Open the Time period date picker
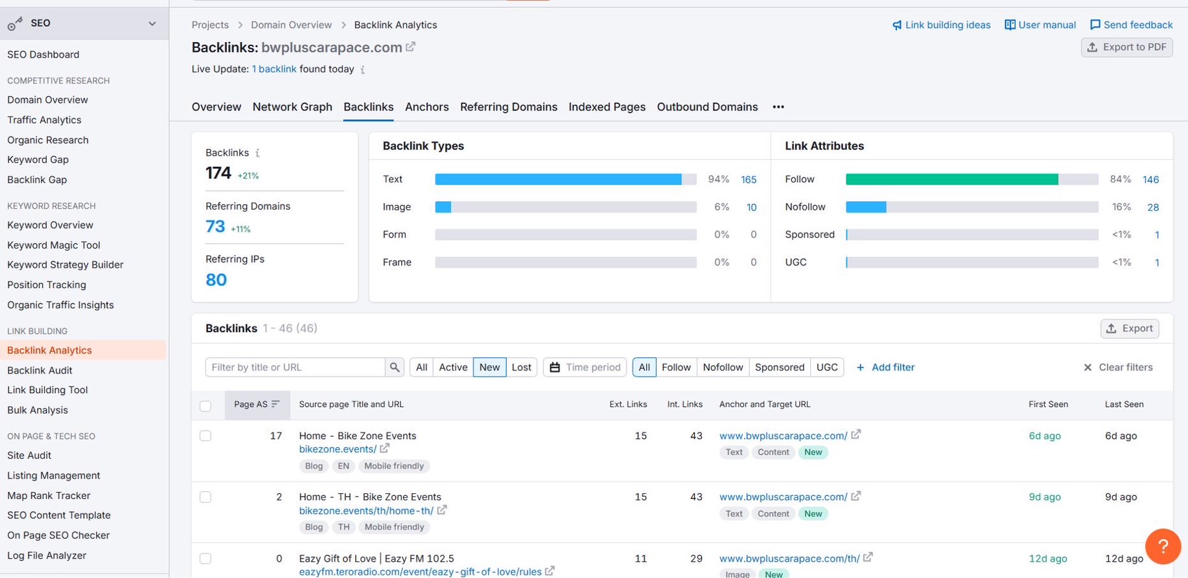The height and width of the screenshot is (578, 1188). click(585, 368)
